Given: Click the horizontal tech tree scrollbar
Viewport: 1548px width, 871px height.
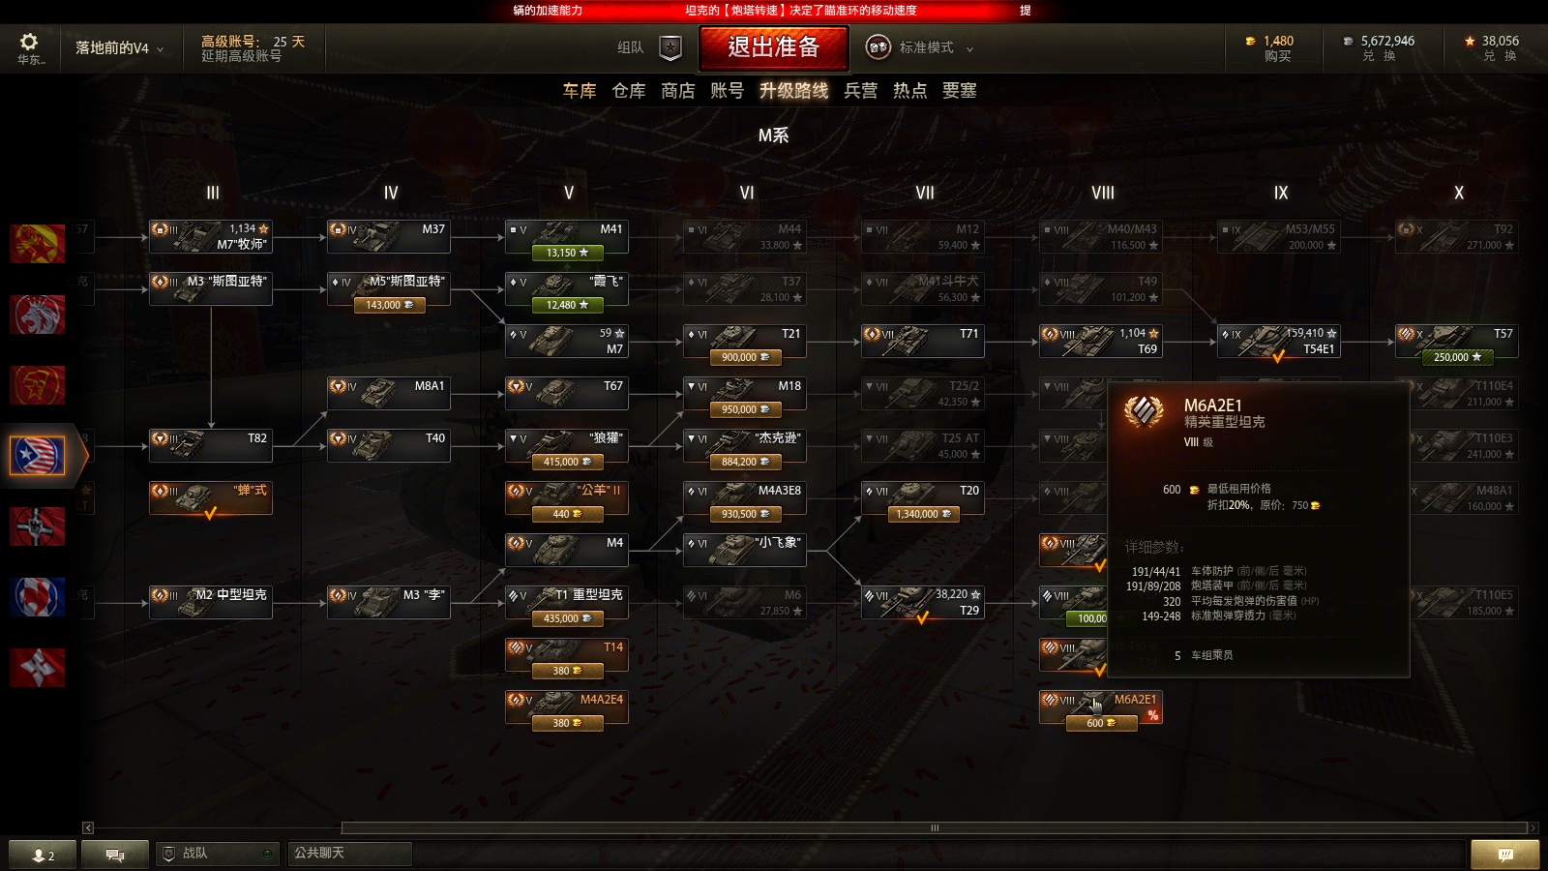Looking at the screenshot, I should 935,827.
